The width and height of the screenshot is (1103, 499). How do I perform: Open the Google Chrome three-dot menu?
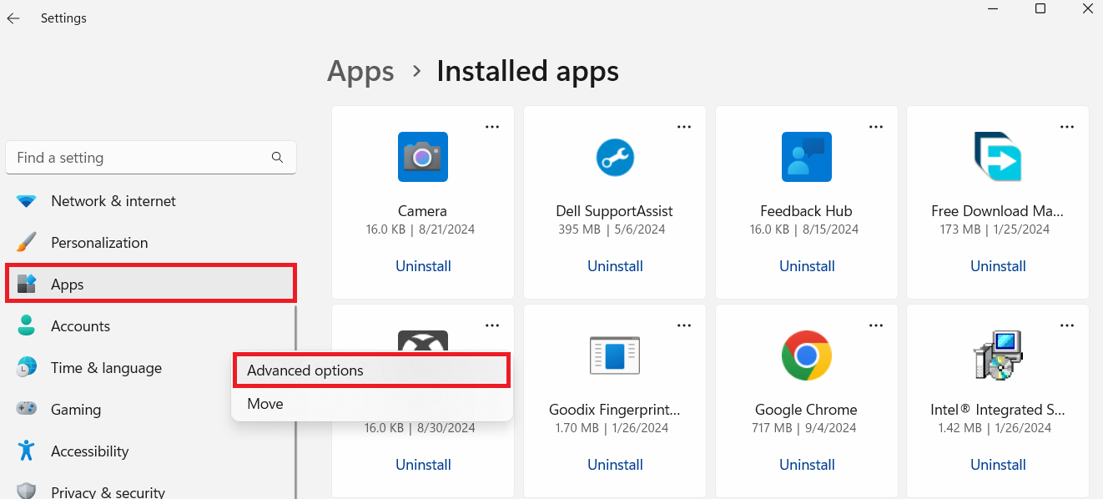click(x=876, y=325)
